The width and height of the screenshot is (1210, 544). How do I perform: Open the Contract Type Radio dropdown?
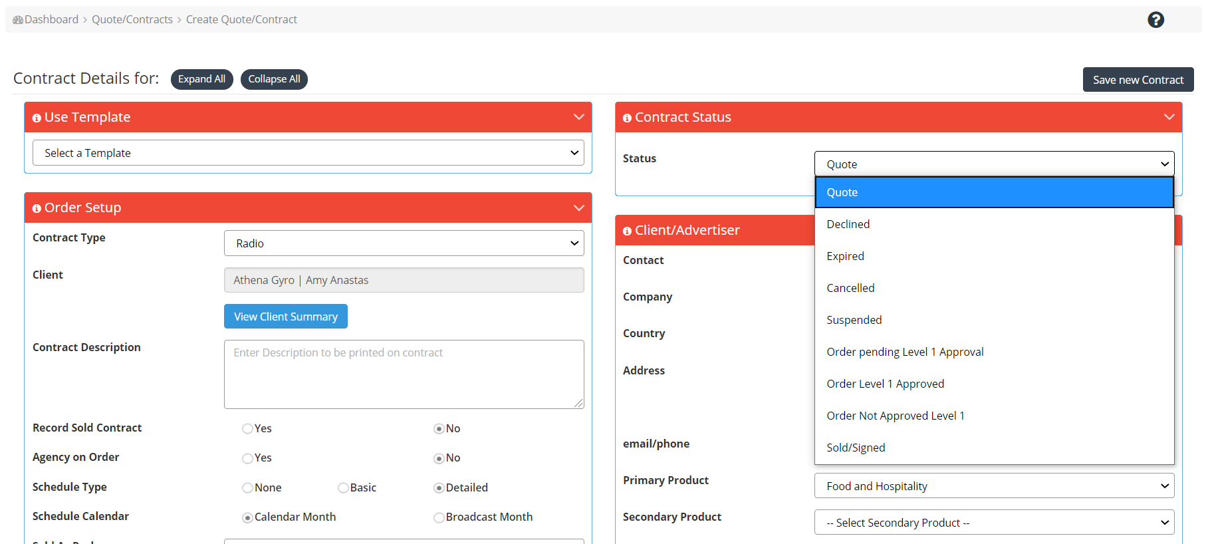click(x=404, y=243)
